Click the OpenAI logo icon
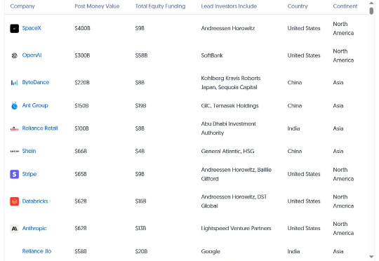Viewport: 379px width, 261px height. (x=14, y=55)
